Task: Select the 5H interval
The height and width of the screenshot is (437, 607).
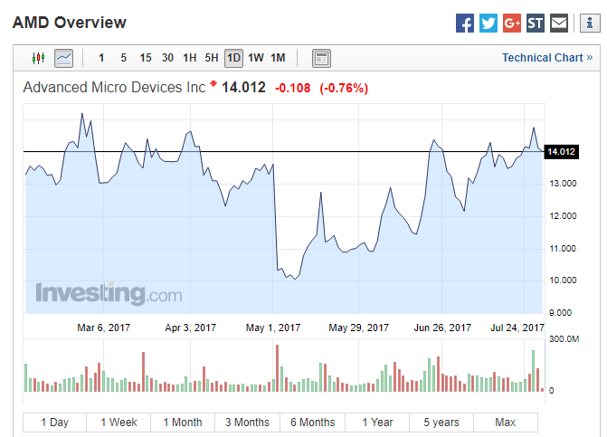Action: (x=212, y=58)
